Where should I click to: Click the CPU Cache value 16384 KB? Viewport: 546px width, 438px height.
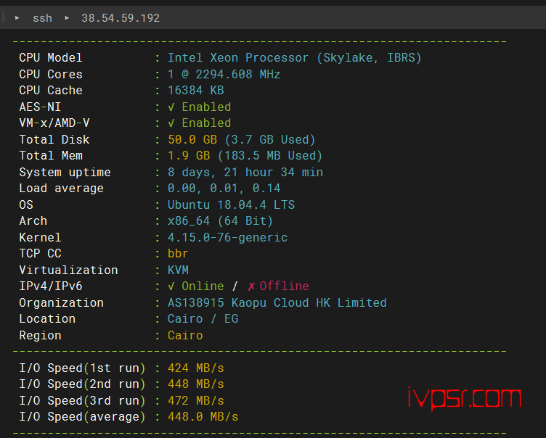[x=196, y=91]
